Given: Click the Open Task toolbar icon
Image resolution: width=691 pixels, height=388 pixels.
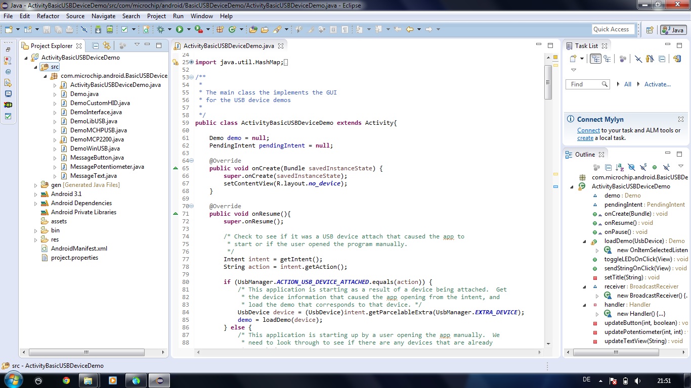Looking at the screenshot, I should coord(265,29).
